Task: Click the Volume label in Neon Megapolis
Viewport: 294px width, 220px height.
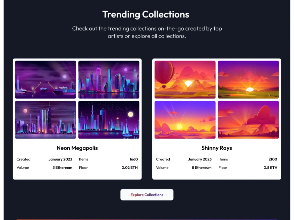Action: click(23, 167)
